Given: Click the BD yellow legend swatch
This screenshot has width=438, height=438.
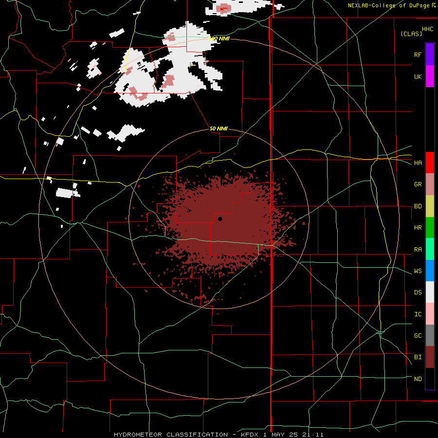Looking at the screenshot, I should tap(430, 206).
